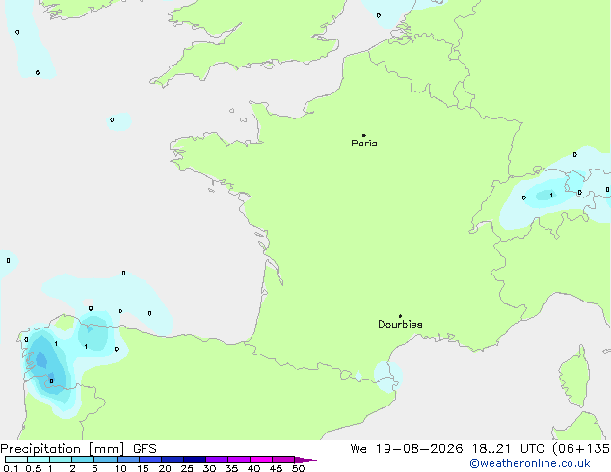Click the '1' precipitation value over Switzerland
This screenshot has height=472, width=611.
click(551, 196)
